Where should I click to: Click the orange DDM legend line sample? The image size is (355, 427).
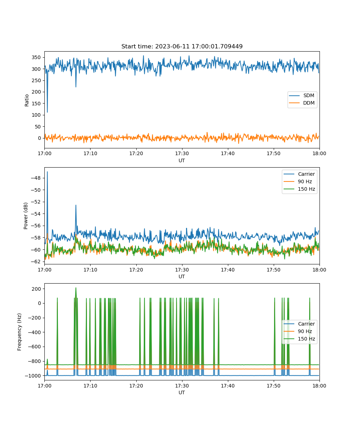click(x=295, y=103)
